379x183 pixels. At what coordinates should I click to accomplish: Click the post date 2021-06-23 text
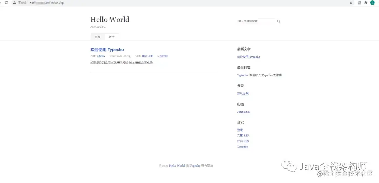coord(123,56)
